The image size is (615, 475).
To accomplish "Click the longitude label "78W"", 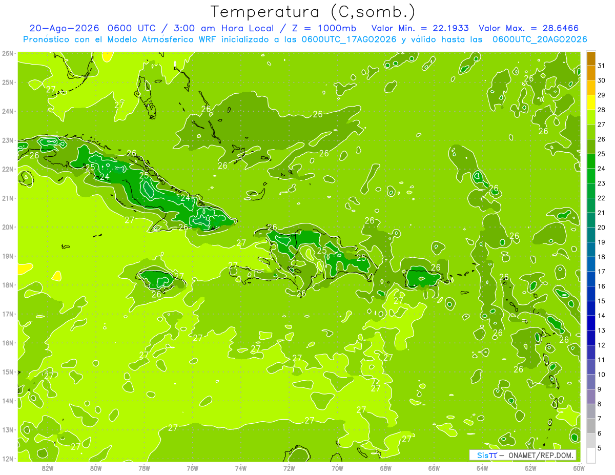I will point(144,468).
